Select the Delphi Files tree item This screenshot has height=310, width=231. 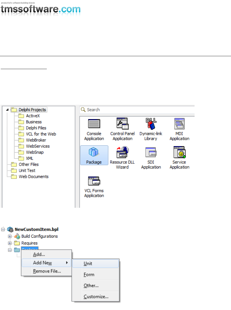pos(36,128)
